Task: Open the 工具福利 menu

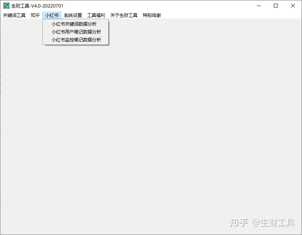Action: click(96, 15)
